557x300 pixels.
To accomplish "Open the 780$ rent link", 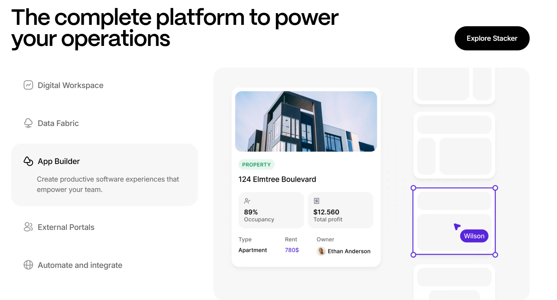I will click(291, 250).
